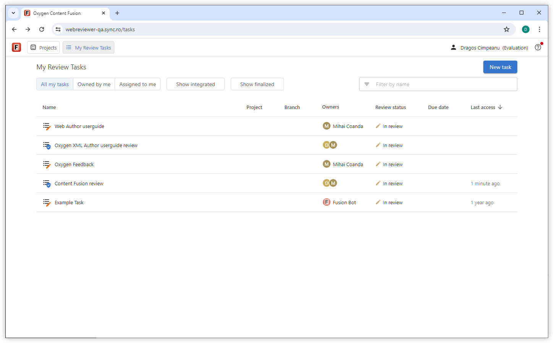Toggle Show integrated tasks
The image size is (554, 343).
coord(196,84)
